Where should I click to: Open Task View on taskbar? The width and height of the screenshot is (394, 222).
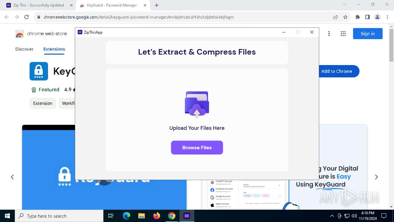pos(111,216)
